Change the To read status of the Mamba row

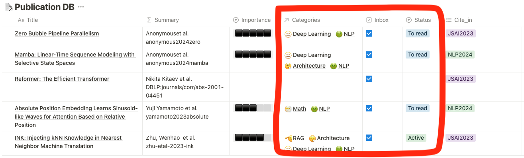[418, 55]
